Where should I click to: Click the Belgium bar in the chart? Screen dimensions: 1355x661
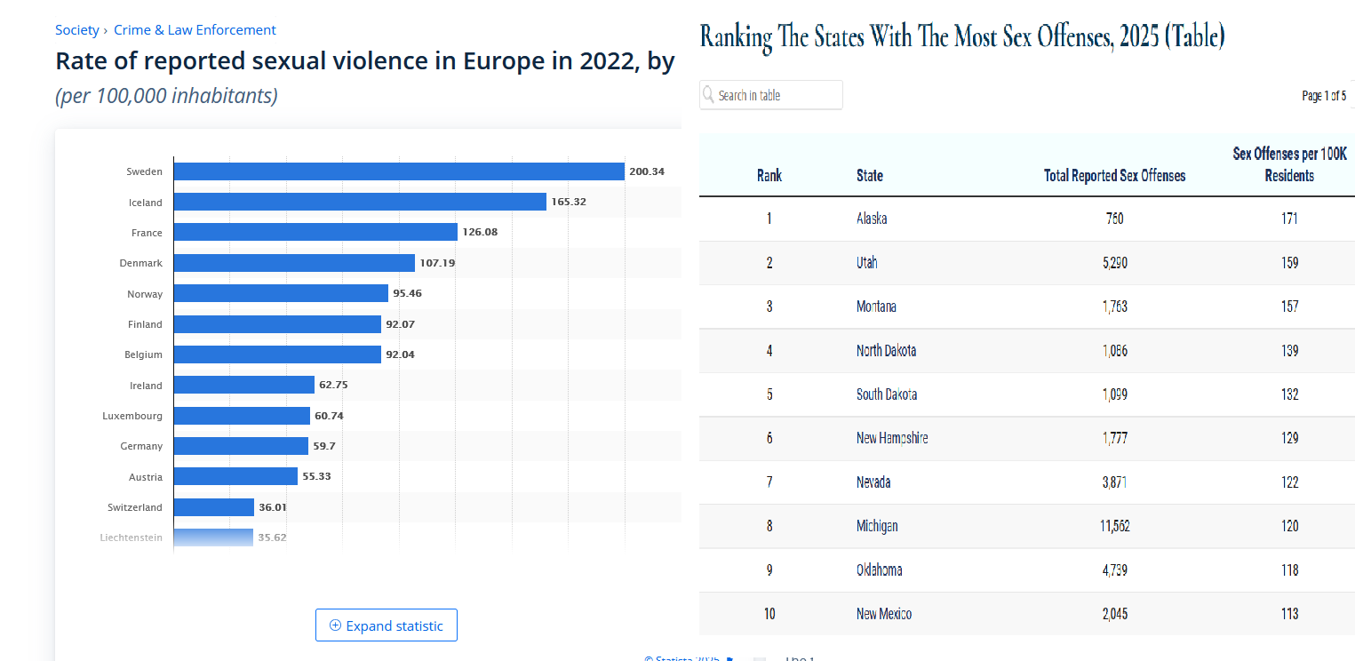point(277,354)
